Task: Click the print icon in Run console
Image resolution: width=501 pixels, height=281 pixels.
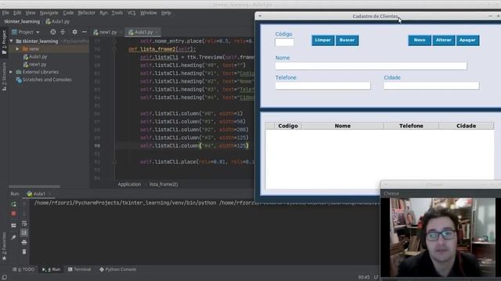Action: tap(24, 243)
